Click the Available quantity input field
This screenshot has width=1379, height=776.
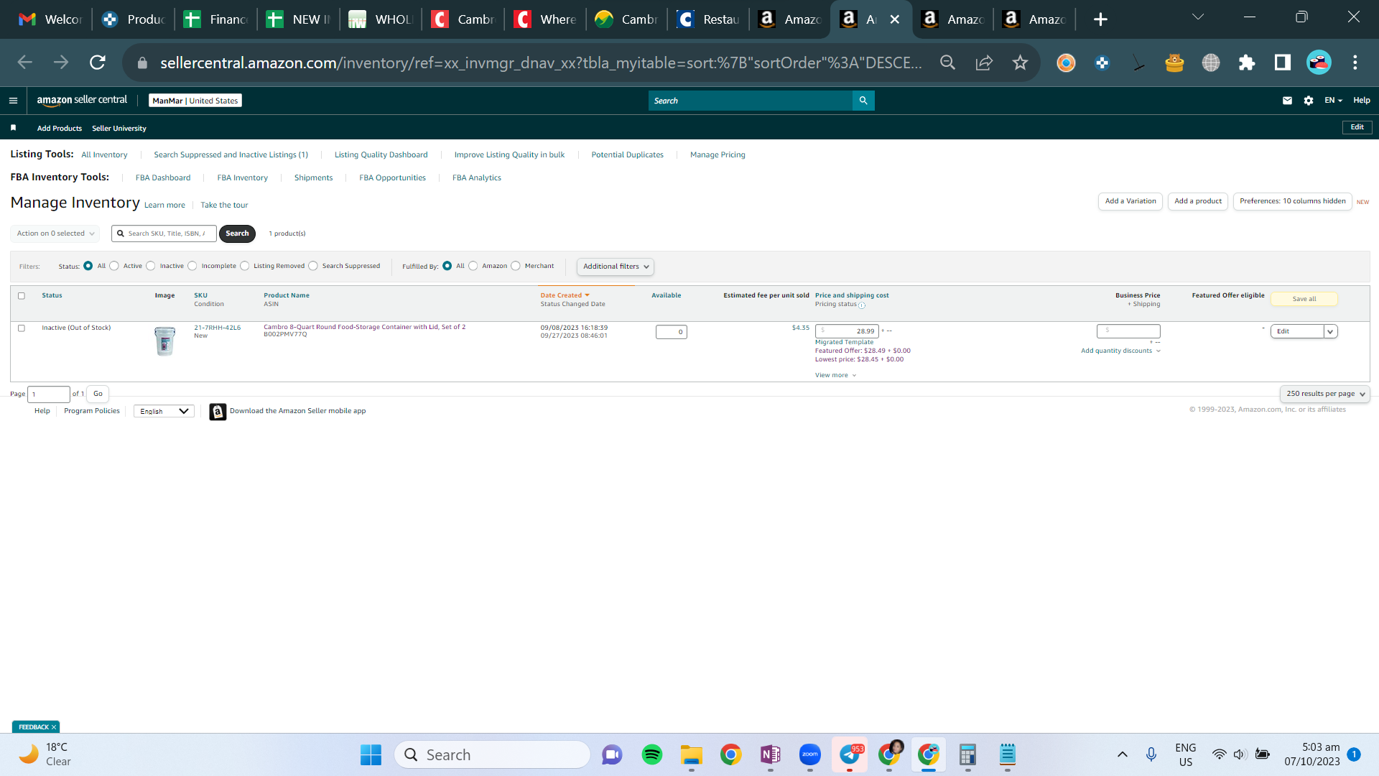coord(672,332)
